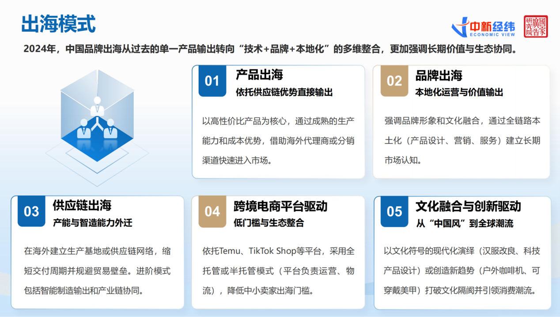Screen dimensions: 560x317
Task: Select the 2024年 intro sentence below title
Action: [x=270, y=49]
